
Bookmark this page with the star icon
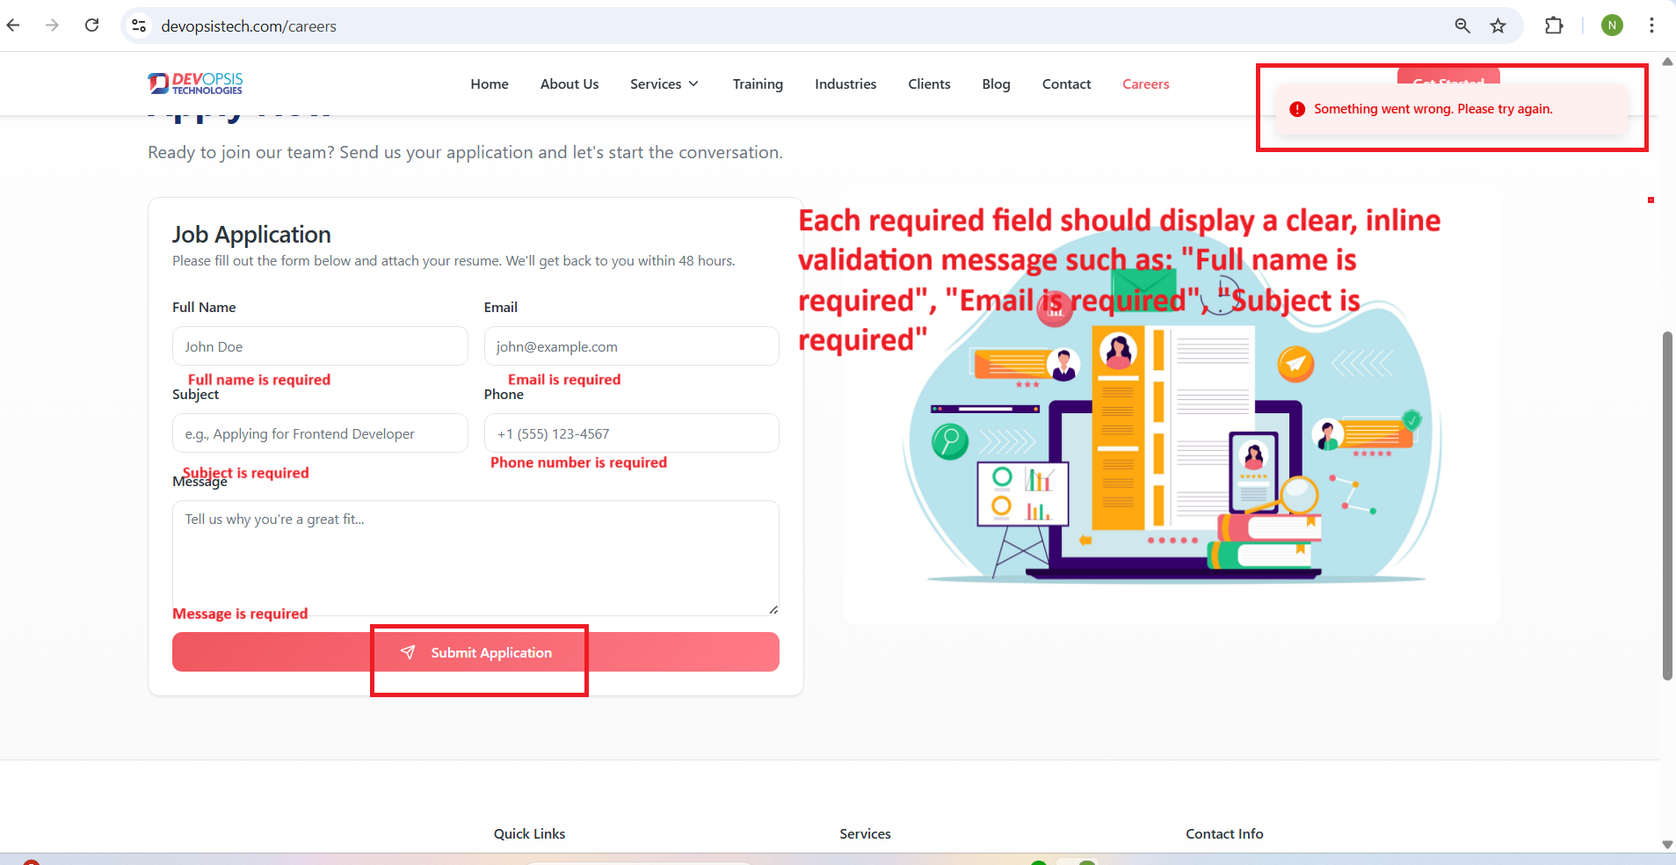tap(1498, 25)
